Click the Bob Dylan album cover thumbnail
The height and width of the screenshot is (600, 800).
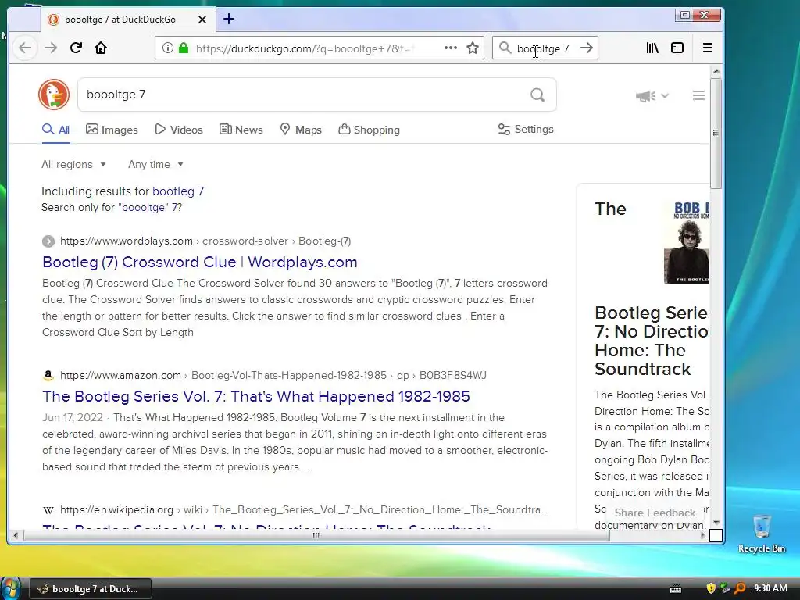click(687, 242)
